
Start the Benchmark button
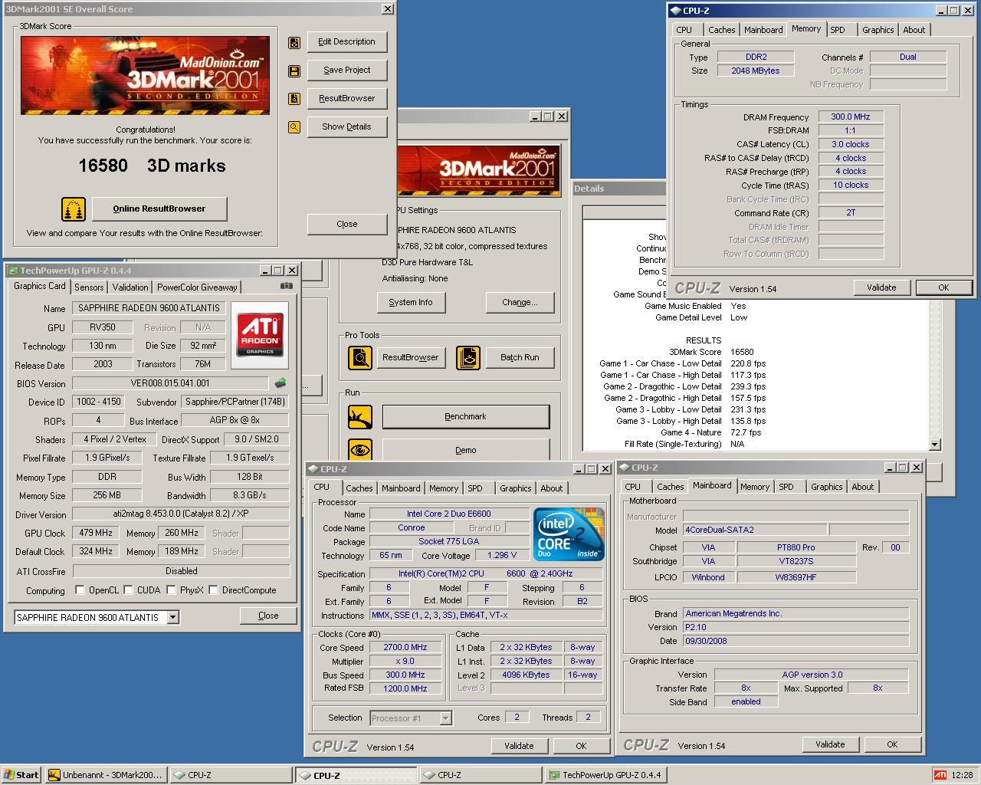[466, 417]
